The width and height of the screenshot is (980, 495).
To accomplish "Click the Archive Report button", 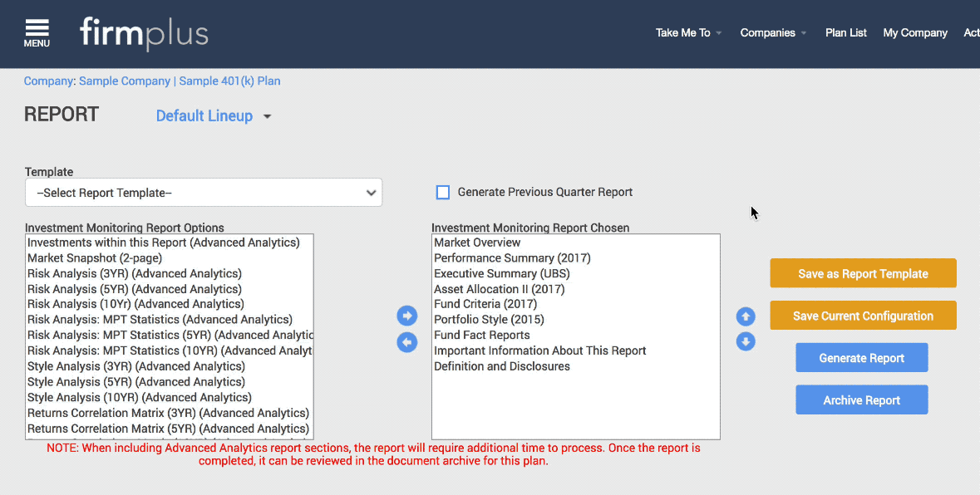I will pyautogui.click(x=862, y=400).
